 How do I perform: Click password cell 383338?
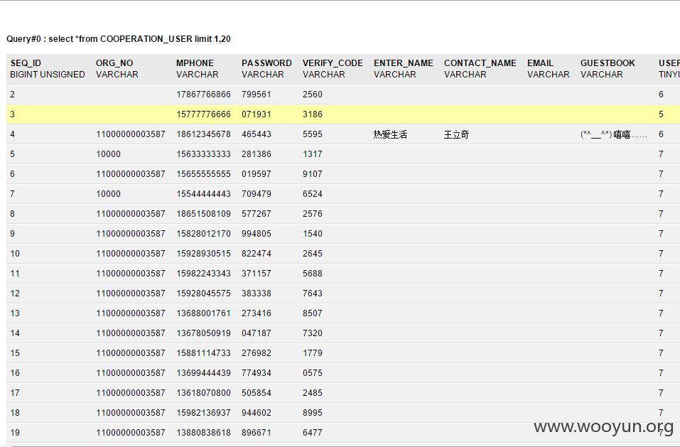click(257, 293)
